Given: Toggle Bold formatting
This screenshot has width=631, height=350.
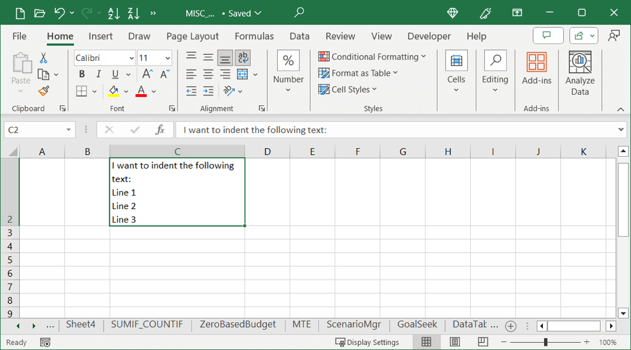Looking at the screenshot, I should point(82,74).
